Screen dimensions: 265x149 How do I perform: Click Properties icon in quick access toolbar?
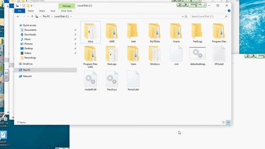click(24, 6)
